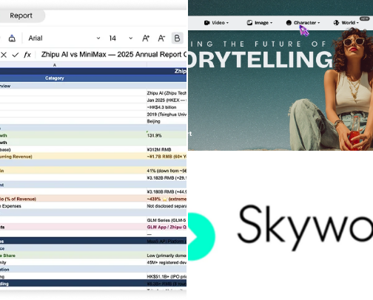Click the cell ~HK$4.3 billion
This screenshot has width=373, height=300.
point(167,107)
